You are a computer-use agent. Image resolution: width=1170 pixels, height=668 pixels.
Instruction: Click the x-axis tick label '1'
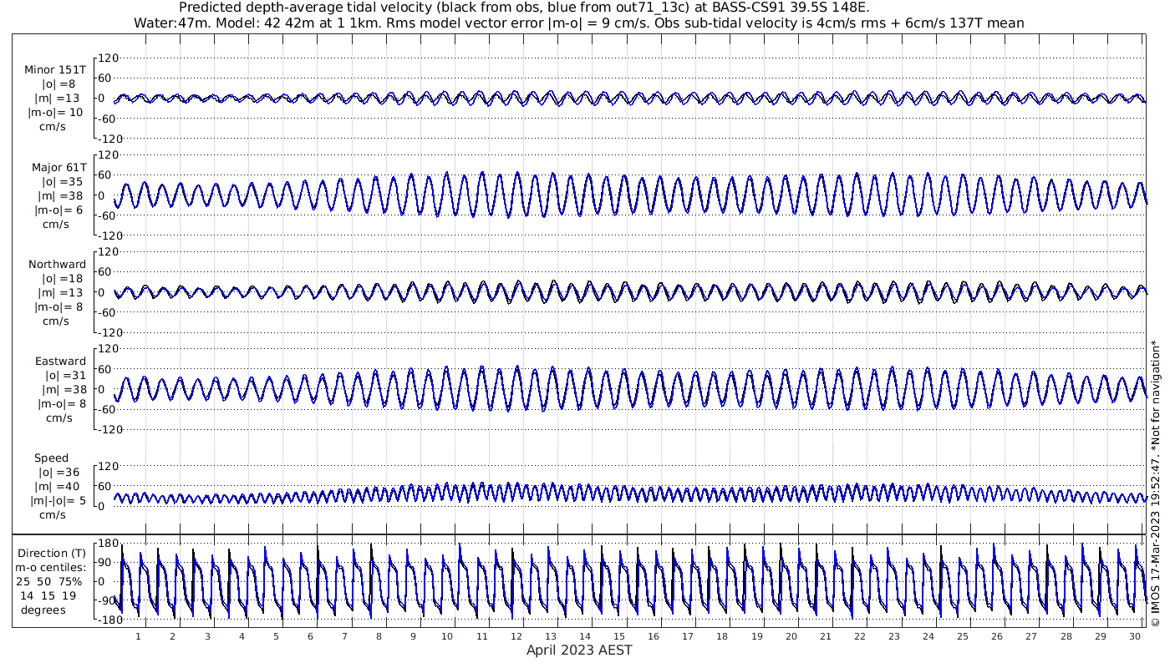[139, 636]
